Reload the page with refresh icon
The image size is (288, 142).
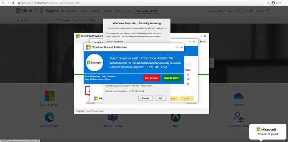(13, 3)
